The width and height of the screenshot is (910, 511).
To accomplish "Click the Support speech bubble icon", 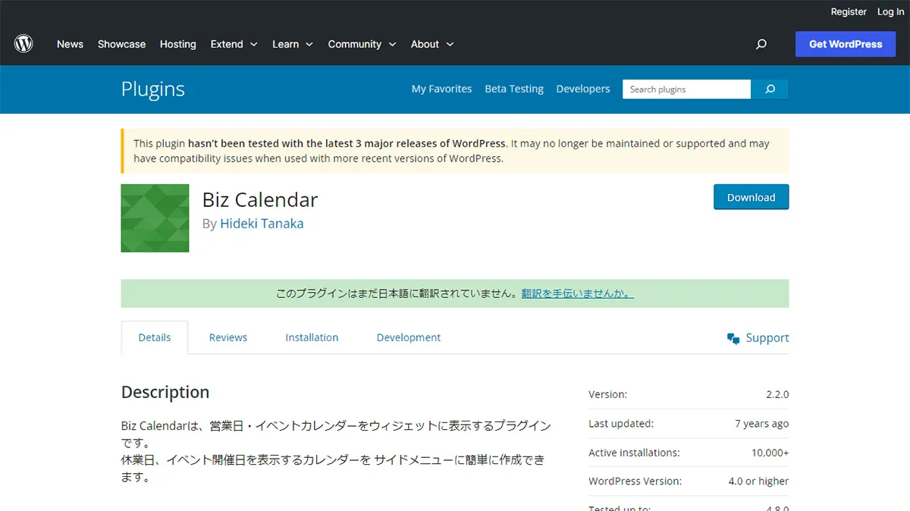I will 733,337.
